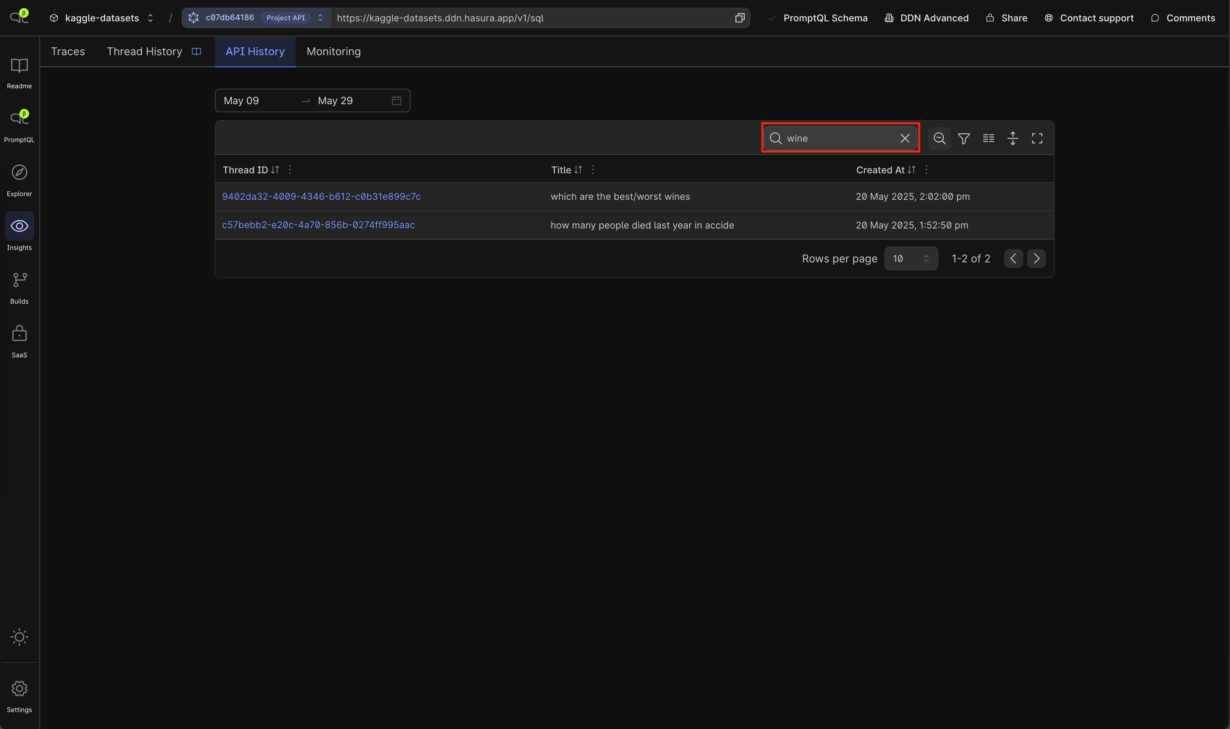Select the Explorer sidebar icon
The image size is (1230, 729).
pyautogui.click(x=19, y=179)
